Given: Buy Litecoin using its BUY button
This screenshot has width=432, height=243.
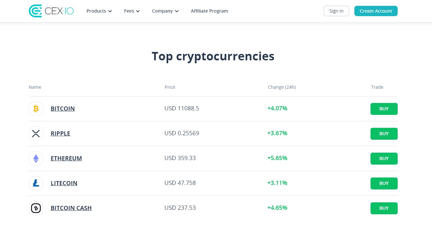Looking at the screenshot, I should pyautogui.click(x=384, y=183).
